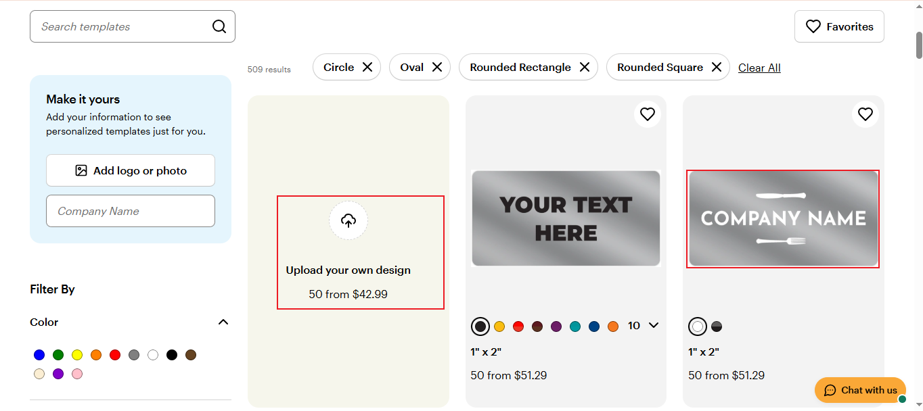The width and height of the screenshot is (923, 411).
Task: Collapse the Color filter section
Action: (x=223, y=322)
